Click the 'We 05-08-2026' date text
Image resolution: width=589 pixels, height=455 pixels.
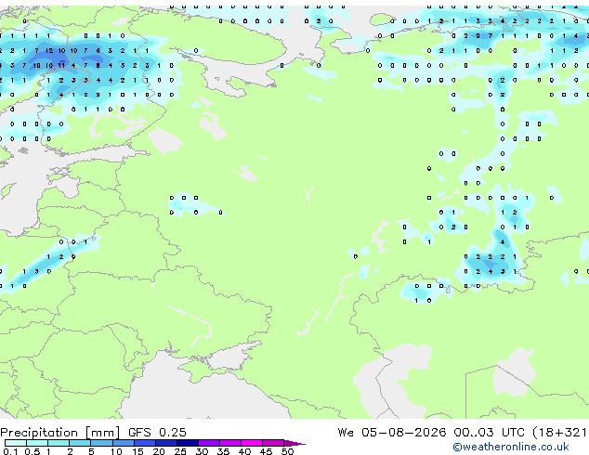[392, 433]
